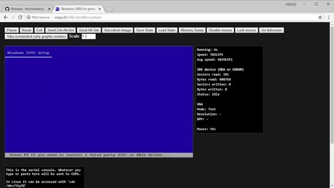Click the Pause button

(x=11, y=30)
